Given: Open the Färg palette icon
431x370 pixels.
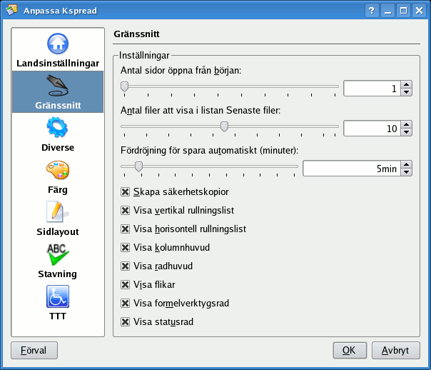Looking at the screenshot, I should pyautogui.click(x=57, y=171).
